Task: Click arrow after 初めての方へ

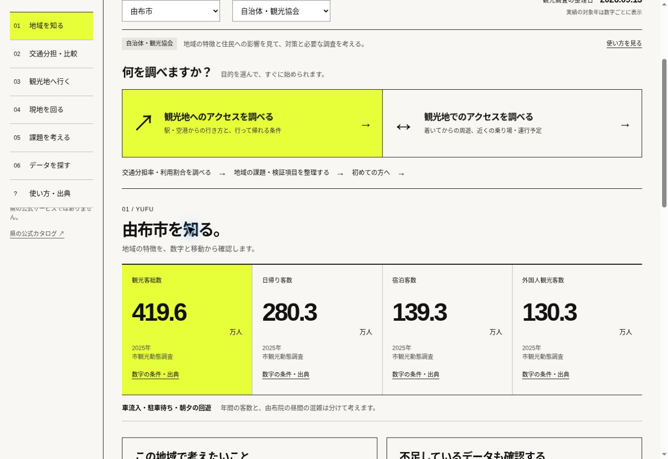Action: coord(401,173)
